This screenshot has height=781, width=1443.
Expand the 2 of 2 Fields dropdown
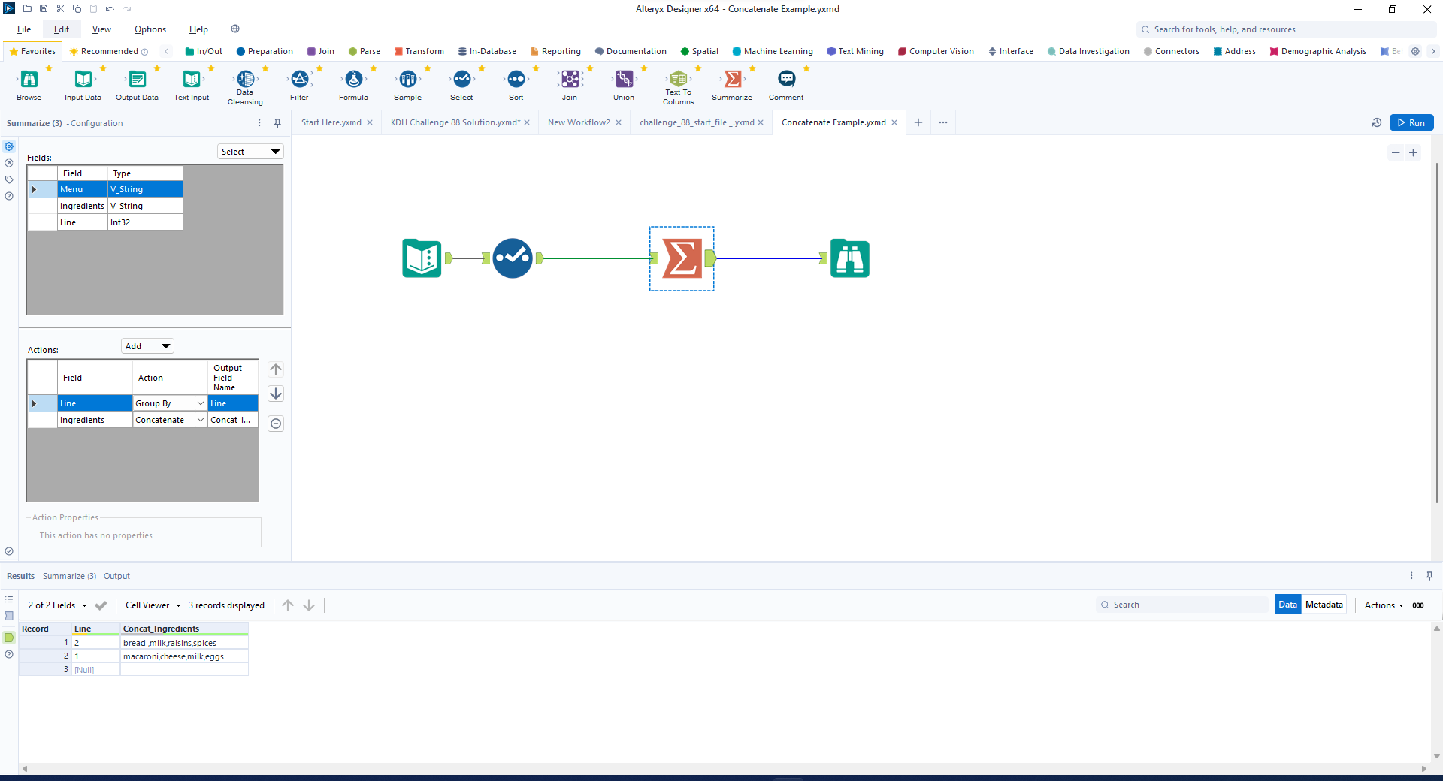point(58,605)
